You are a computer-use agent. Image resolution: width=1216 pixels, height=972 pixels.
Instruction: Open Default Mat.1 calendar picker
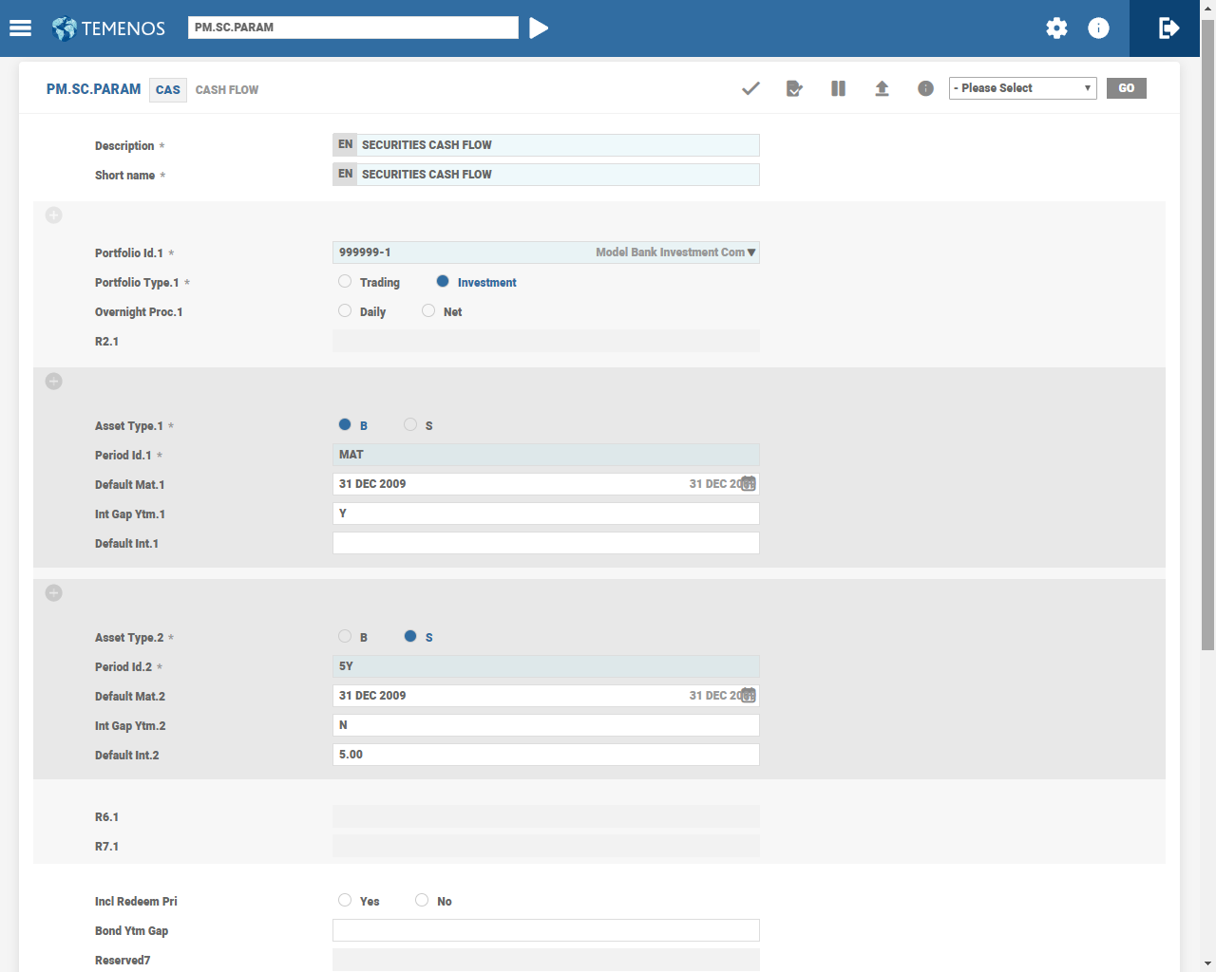pyautogui.click(x=749, y=484)
